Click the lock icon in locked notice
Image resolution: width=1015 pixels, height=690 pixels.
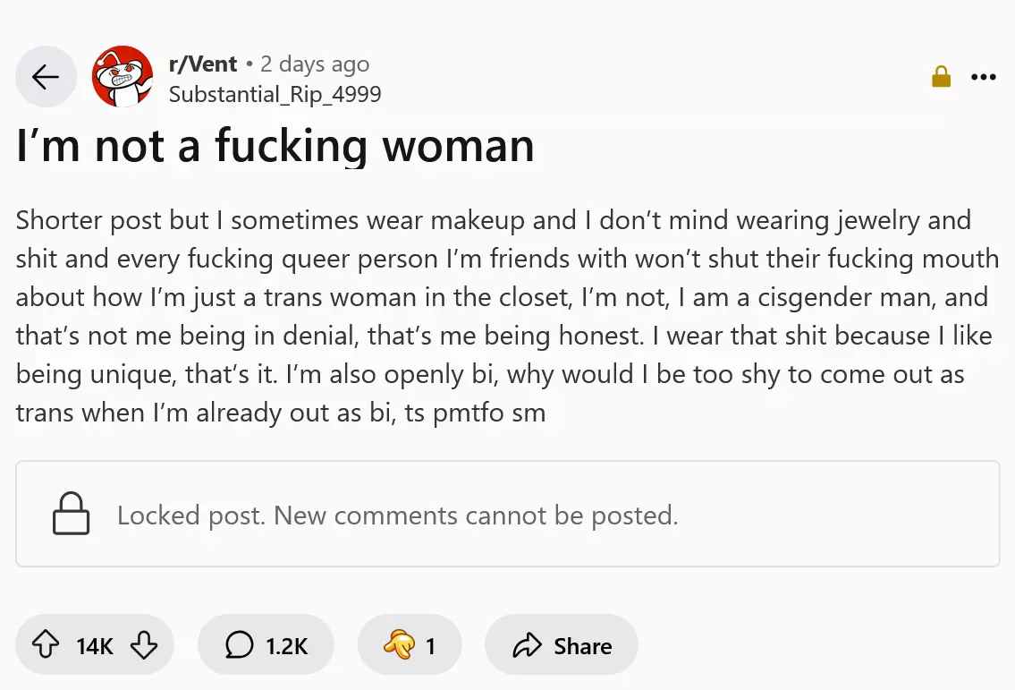click(x=72, y=515)
